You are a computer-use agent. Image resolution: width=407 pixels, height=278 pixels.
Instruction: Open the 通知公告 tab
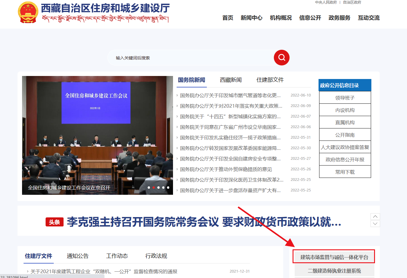click(x=78, y=256)
